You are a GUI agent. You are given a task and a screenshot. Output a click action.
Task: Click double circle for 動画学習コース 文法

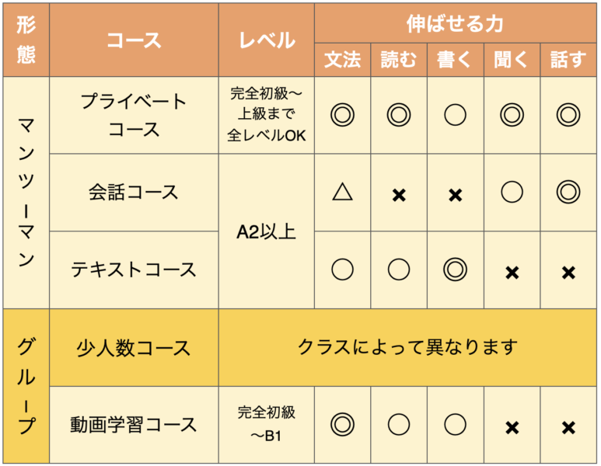coord(342,424)
